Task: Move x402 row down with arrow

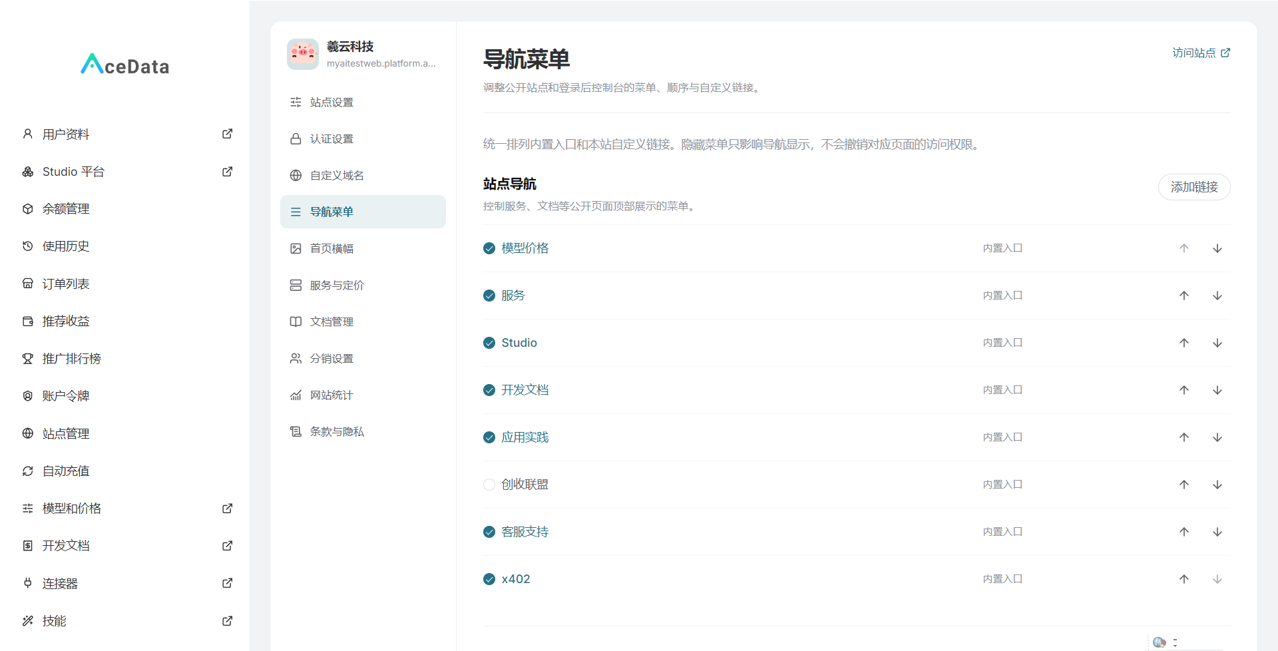Action: (1217, 579)
